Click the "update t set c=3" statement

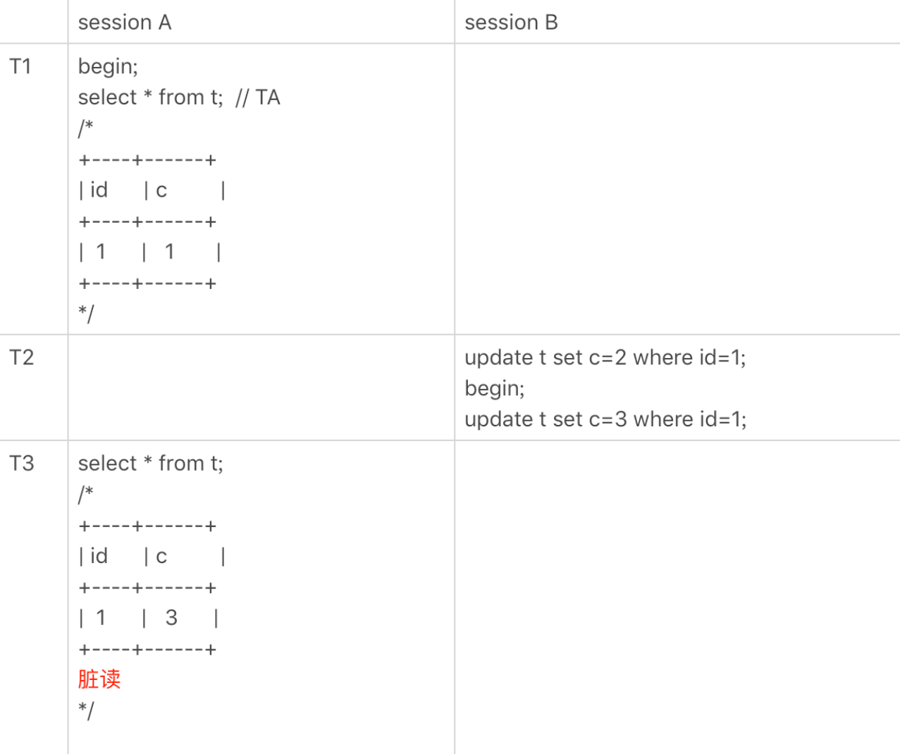(605, 419)
